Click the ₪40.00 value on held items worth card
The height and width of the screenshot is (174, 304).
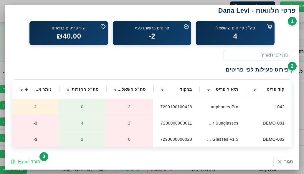69,36
